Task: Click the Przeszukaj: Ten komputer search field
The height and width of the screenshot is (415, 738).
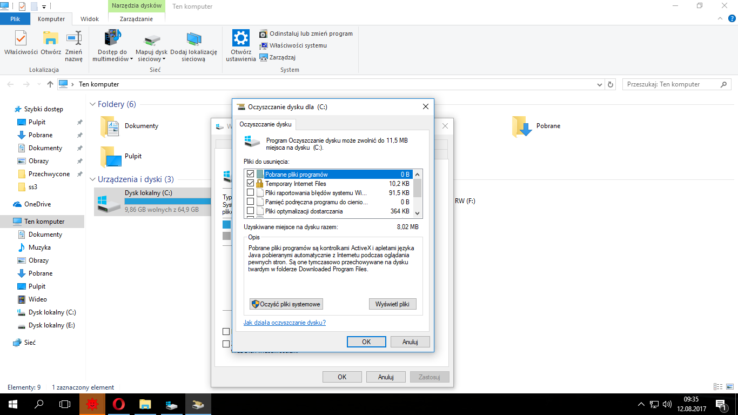Action: [x=677, y=84]
